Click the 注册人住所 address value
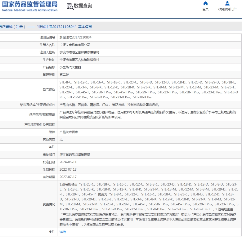Screen dimensions: 242x237 (x=79, y=52)
